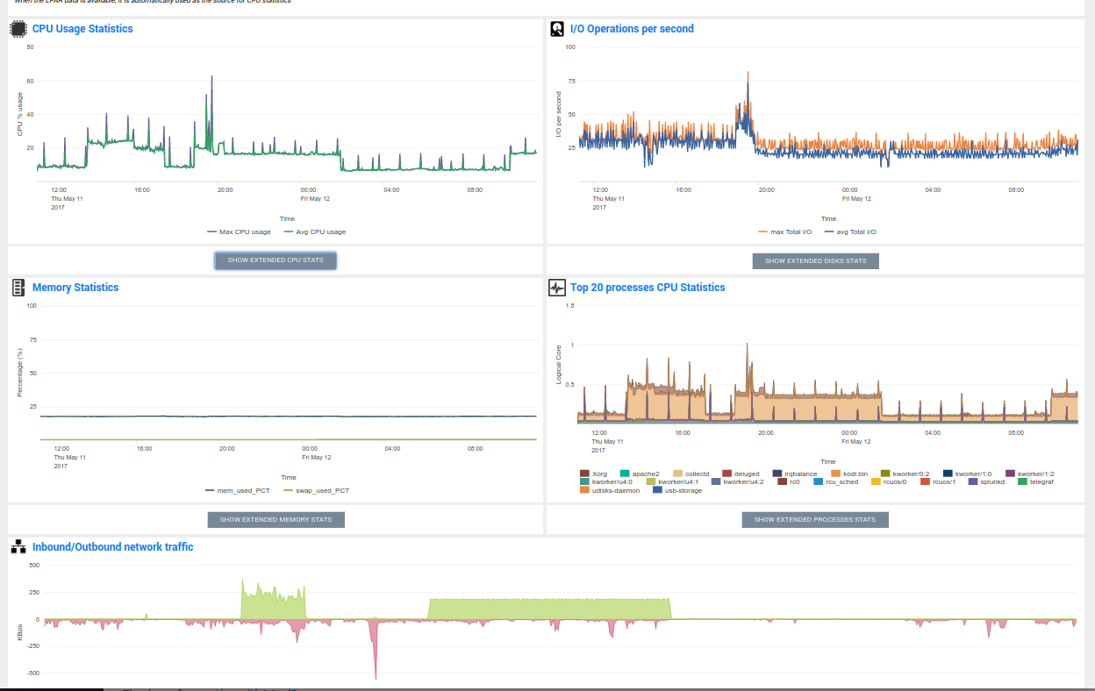Click the disk icon next to I/O Operations
1095x691 pixels.
(x=556, y=29)
